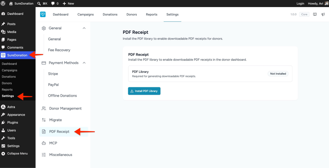This screenshot has width=329, height=168.
Task: Open SureDonation submenu Dashboard
Action: (9, 64)
